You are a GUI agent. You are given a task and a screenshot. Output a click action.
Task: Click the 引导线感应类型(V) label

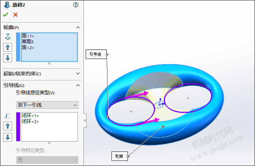(35, 93)
